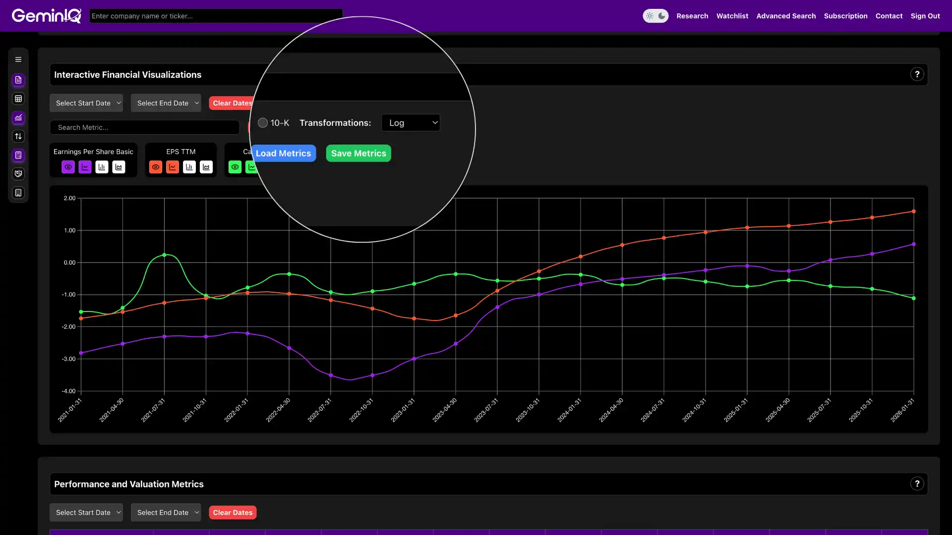Select the 10-K radio button

tap(262, 122)
